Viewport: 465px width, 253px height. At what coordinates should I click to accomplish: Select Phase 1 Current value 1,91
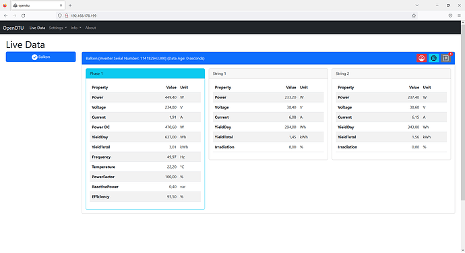point(173,117)
